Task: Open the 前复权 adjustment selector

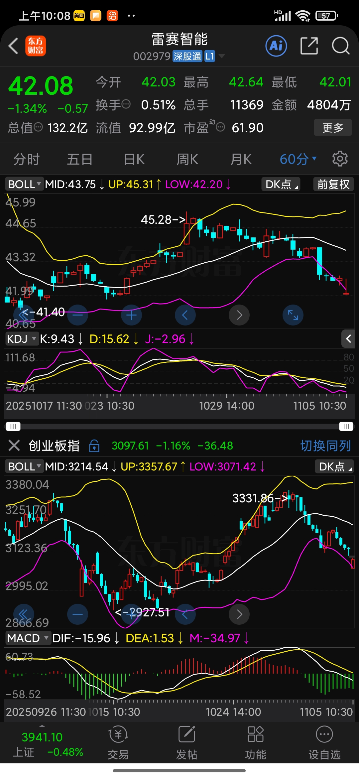Action: point(333,184)
